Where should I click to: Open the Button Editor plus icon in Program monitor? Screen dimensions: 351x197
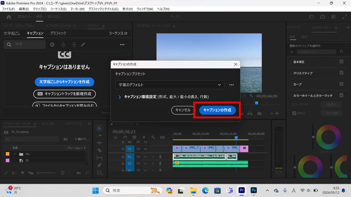(277, 113)
